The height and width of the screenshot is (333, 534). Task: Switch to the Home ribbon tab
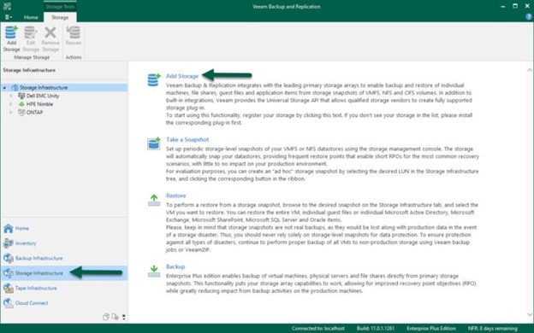pyautogui.click(x=31, y=17)
